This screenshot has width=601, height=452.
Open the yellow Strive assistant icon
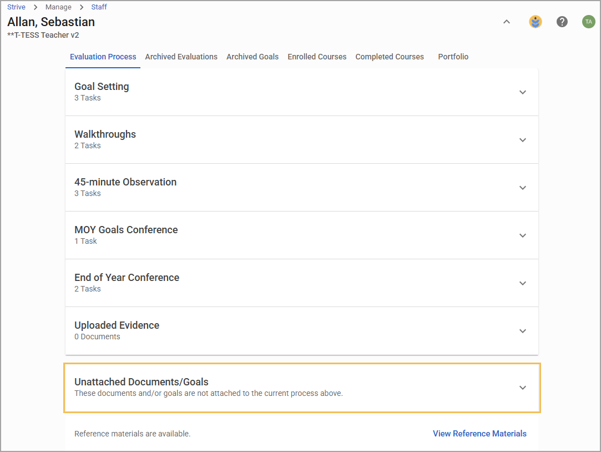536,22
